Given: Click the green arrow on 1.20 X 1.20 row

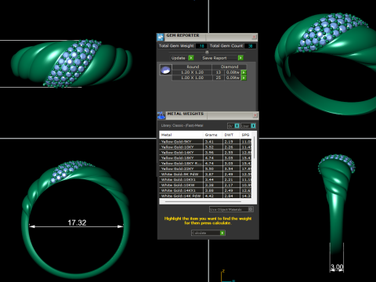Looking at the screenshot, I should [244, 72].
